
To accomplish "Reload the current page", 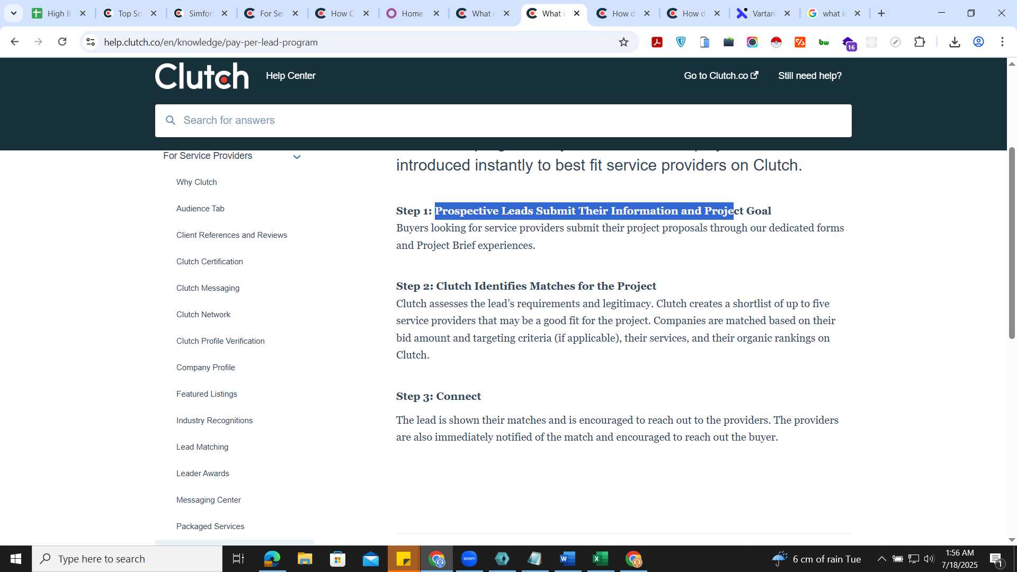I will 62,42.
